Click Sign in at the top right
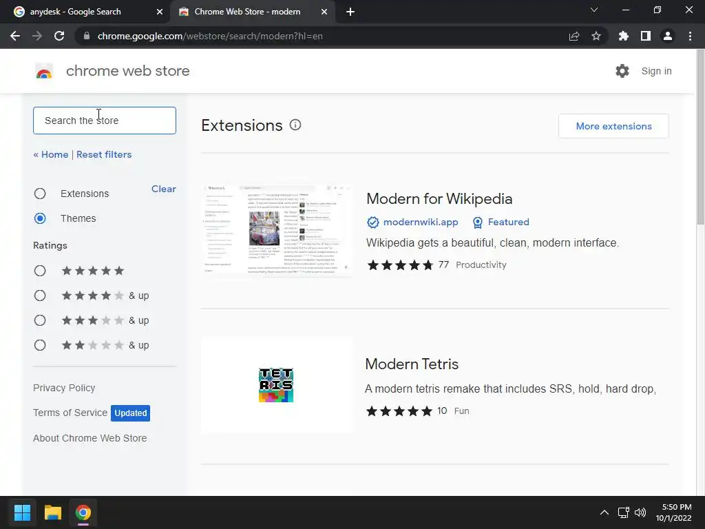Screen dimensions: 705x529 point(656,71)
